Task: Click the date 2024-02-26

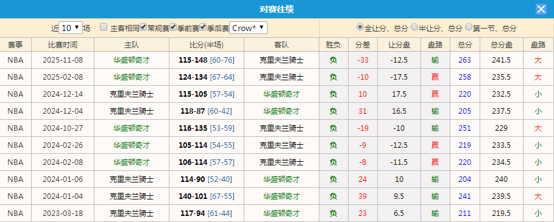Action: point(63,145)
